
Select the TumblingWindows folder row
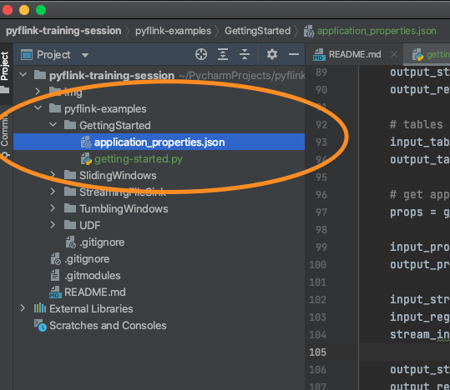159,208
